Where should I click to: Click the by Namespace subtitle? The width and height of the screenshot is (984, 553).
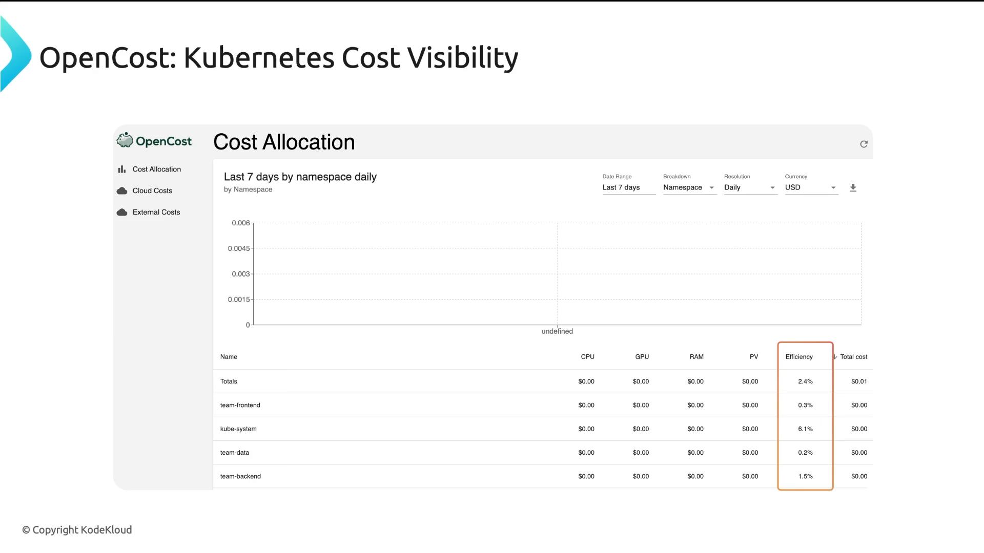tap(248, 189)
